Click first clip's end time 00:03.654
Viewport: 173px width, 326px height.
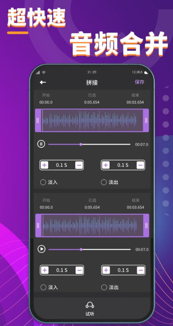pos(135,102)
